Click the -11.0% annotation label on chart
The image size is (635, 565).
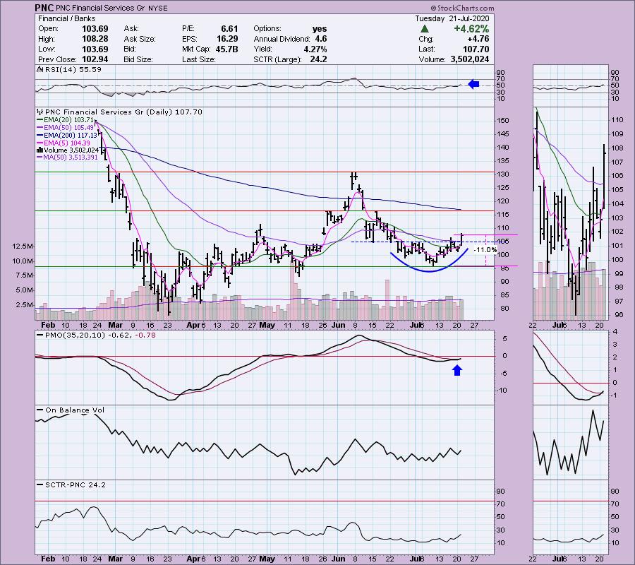[x=485, y=250]
